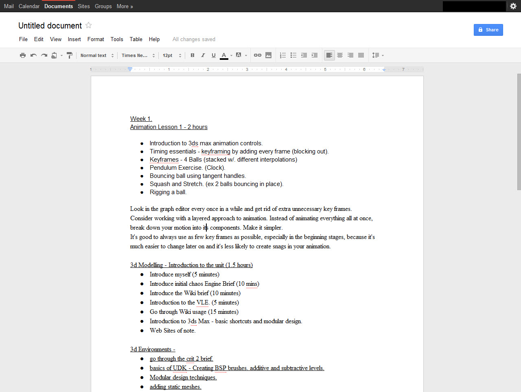Go to Calendar in top bar

point(29,6)
